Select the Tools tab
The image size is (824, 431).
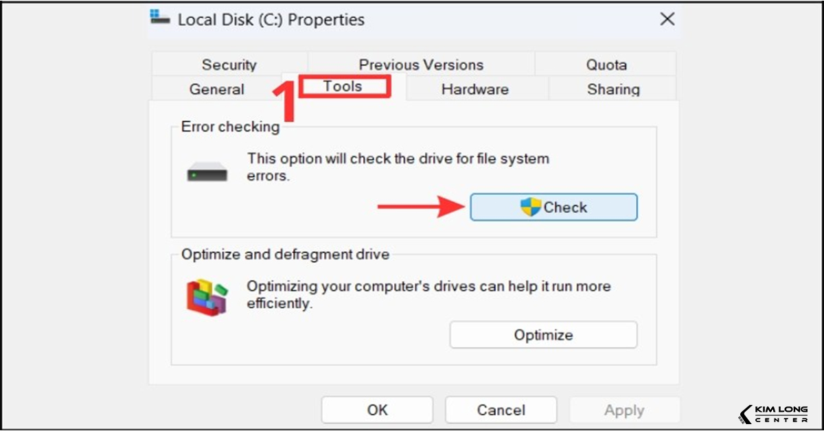point(343,86)
